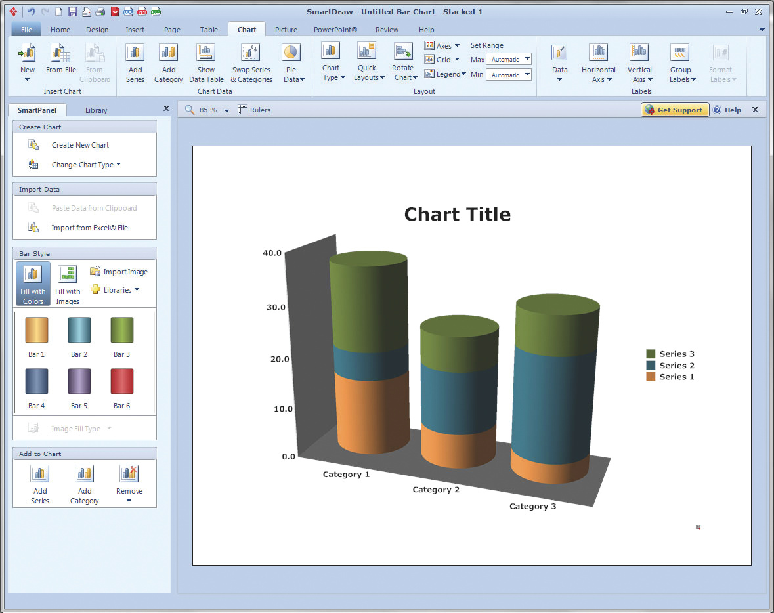The height and width of the screenshot is (613, 774).
Task: Open the Axes dropdown in Layout group
Action: point(442,45)
